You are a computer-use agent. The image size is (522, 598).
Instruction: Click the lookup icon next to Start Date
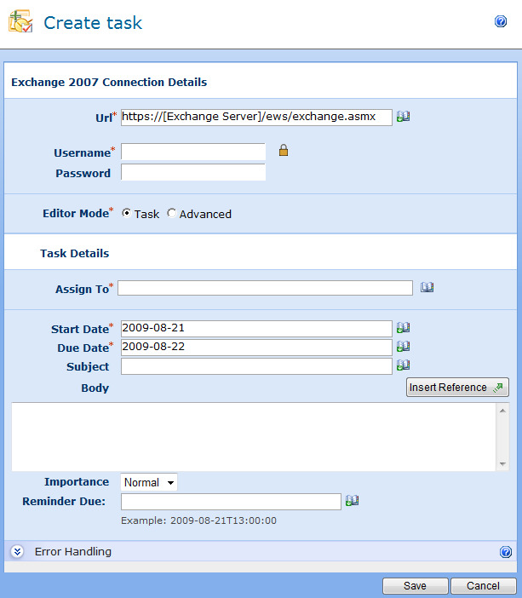click(404, 327)
